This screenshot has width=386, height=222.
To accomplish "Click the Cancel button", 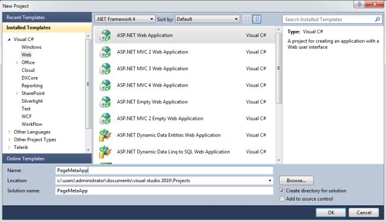I will tap(363, 213).
